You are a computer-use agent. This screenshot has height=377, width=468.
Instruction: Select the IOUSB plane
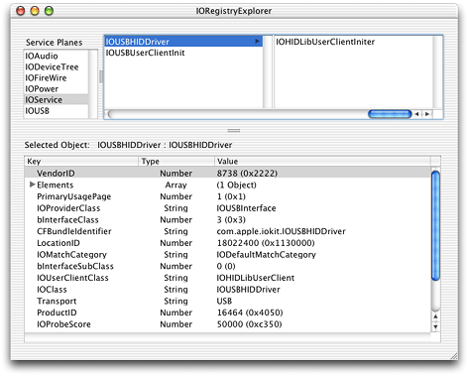tap(37, 110)
